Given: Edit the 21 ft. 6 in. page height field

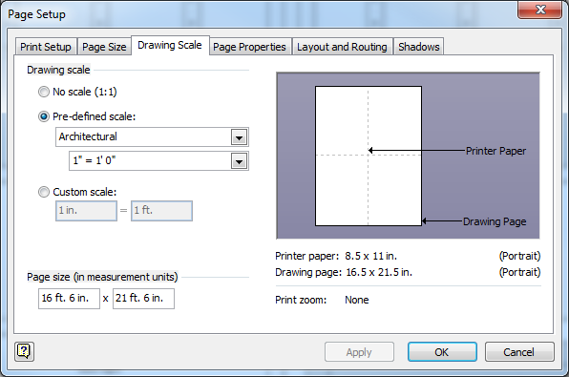Looking at the screenshot, I should click(143, 299).
